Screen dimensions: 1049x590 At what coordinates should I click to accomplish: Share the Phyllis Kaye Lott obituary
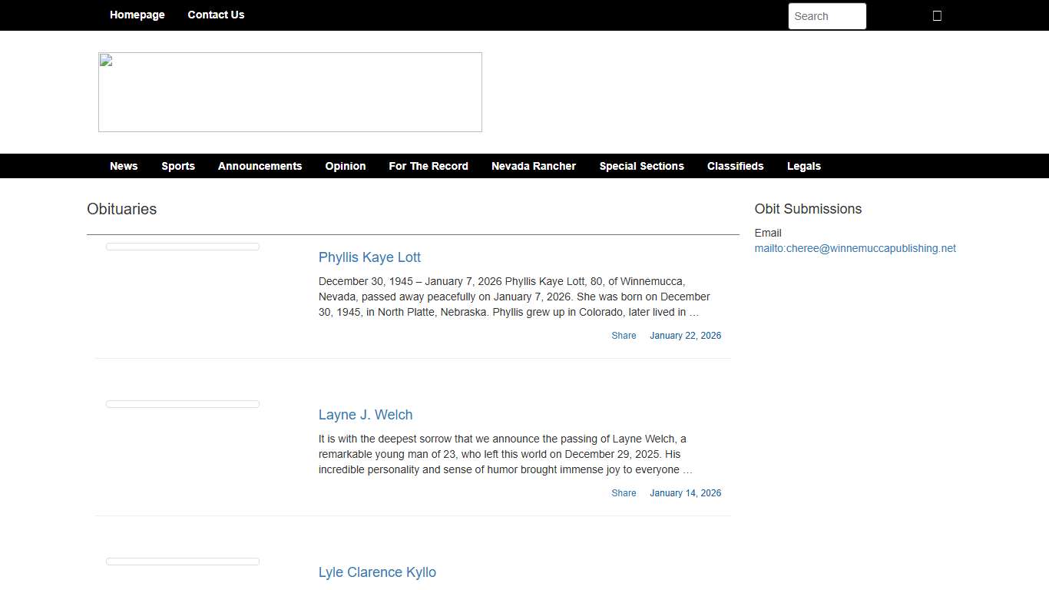click(624, 336)
